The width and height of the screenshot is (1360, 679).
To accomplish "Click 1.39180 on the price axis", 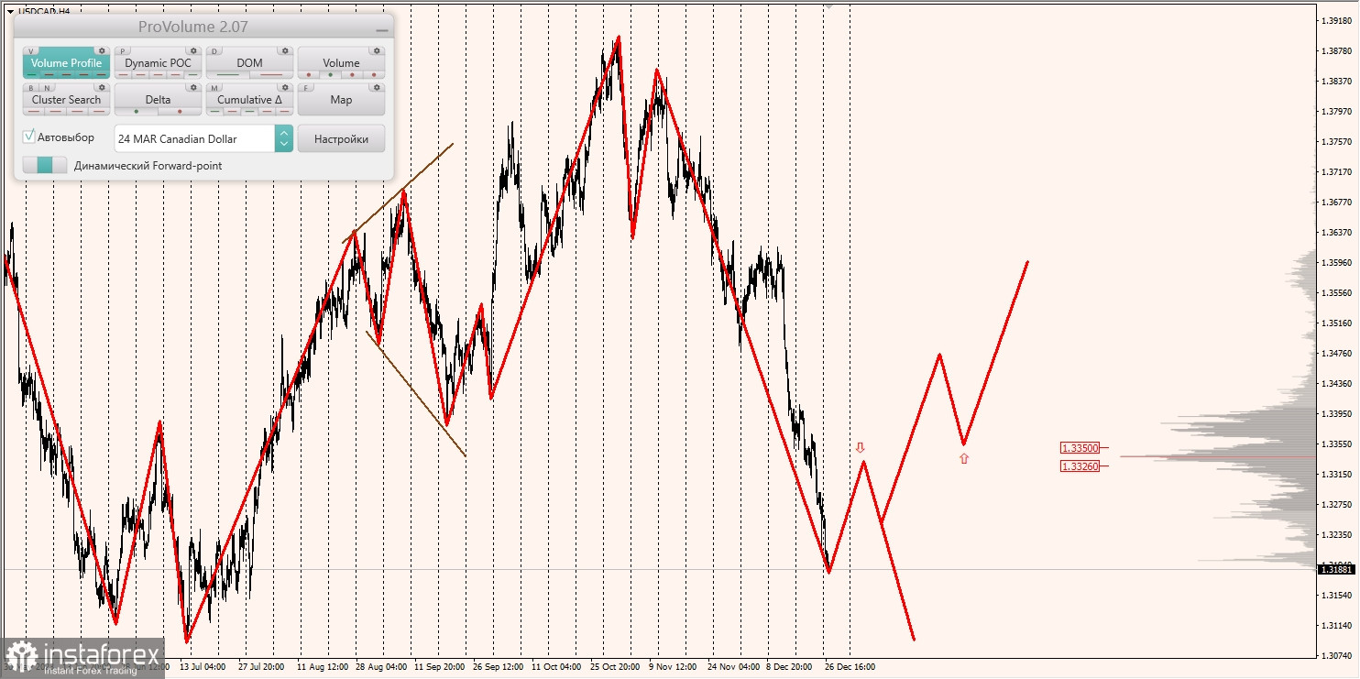I will (1337, 20).
